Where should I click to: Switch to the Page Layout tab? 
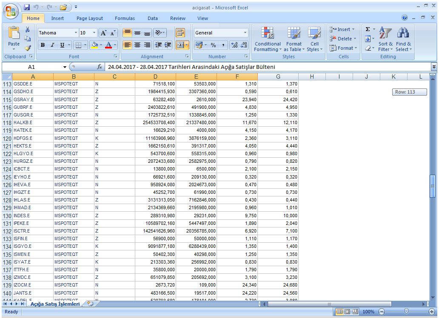click(x=90, y=18)
